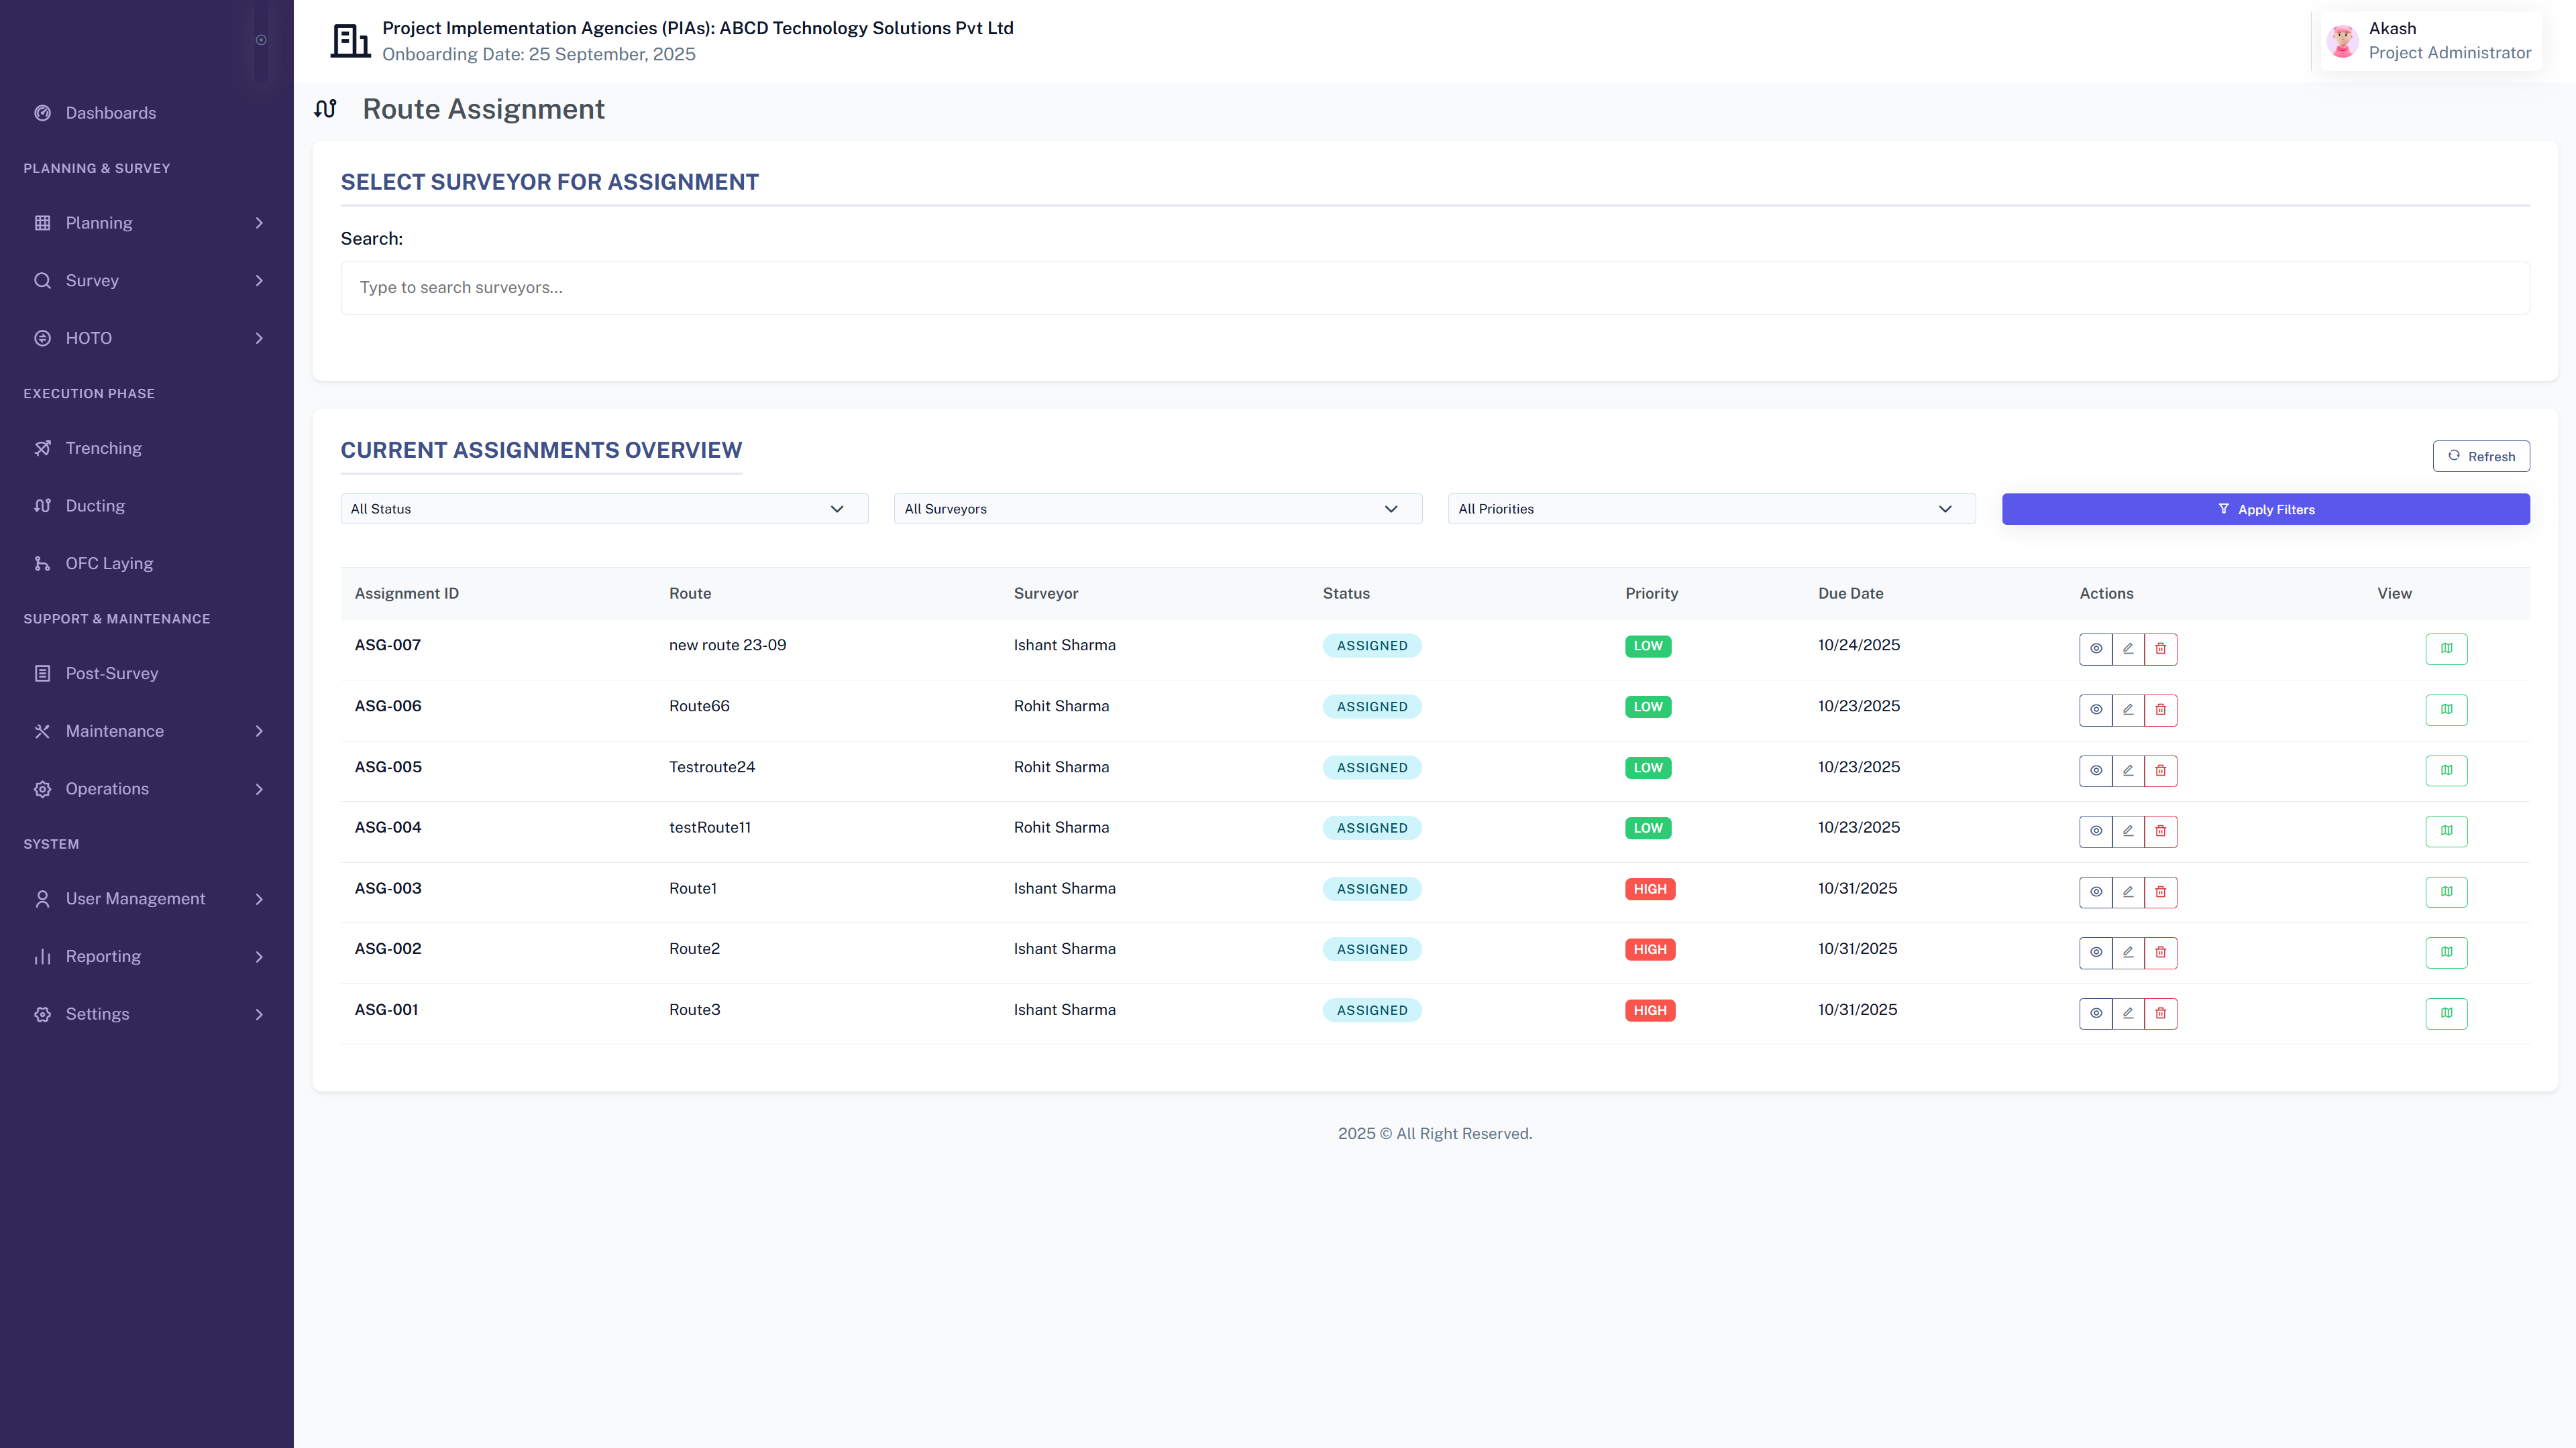2576x1448 pixels.
Task: Click the sidebar pin toggle icon
Action: (x=261, y=40)
